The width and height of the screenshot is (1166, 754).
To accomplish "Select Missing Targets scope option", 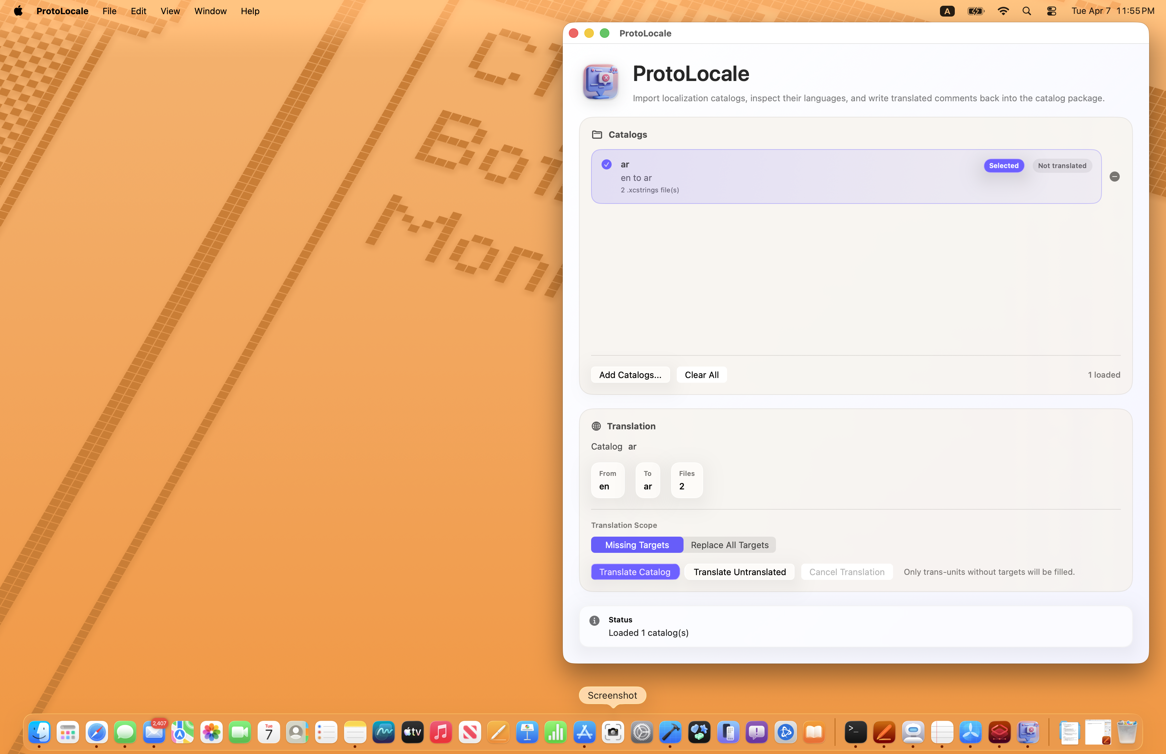I will pos(637,545).
